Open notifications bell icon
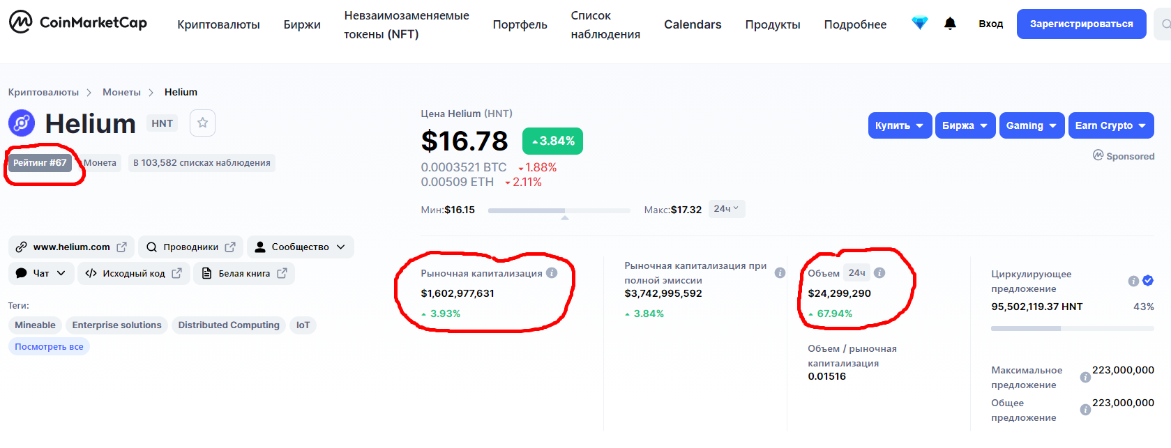The image size is (1171, 448). 950,24
